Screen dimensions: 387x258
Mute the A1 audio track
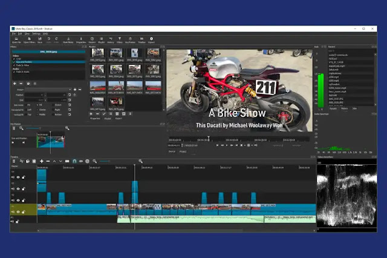click(x=12, y=222)
